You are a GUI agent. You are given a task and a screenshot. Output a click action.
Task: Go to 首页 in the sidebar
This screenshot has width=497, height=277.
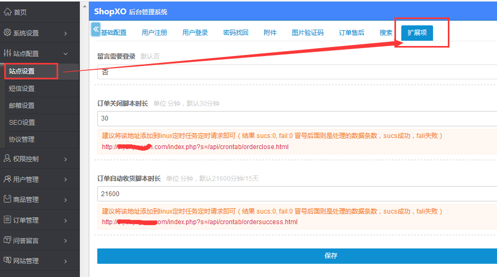tap(20, 12)
